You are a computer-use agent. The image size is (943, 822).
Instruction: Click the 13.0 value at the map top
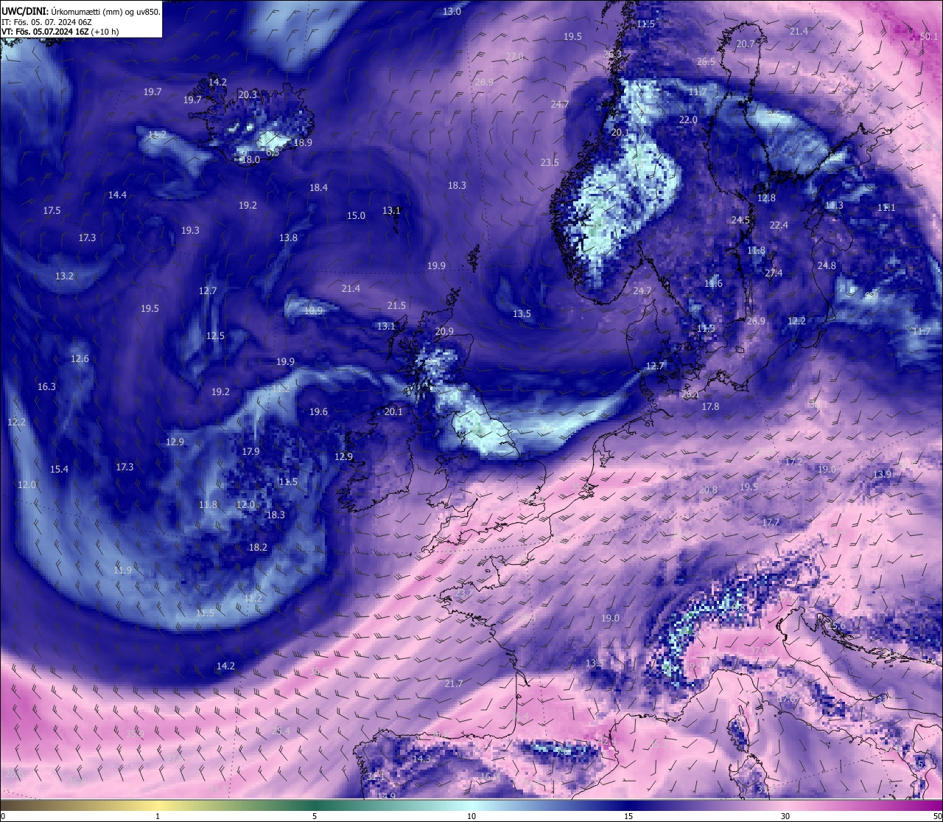pyautogui.click(x=452, y=12)
